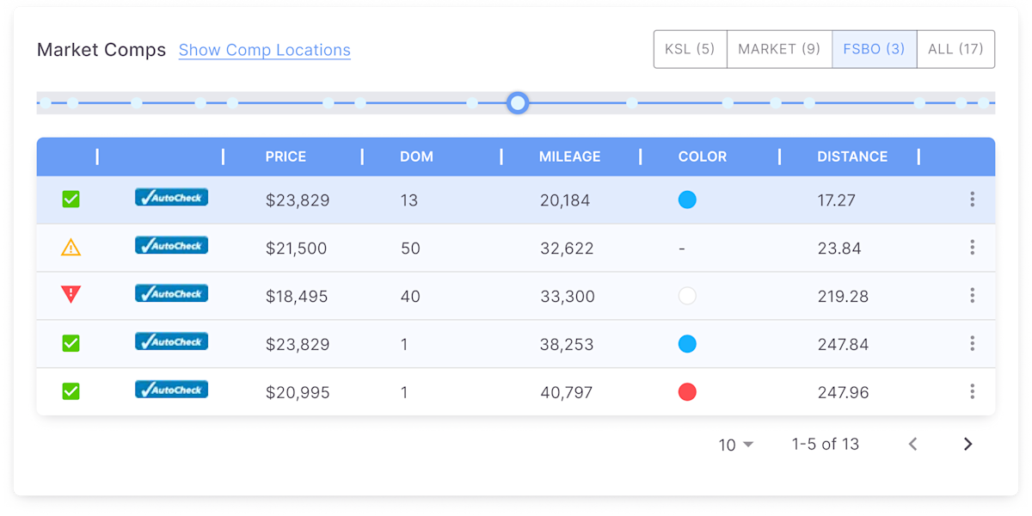Click the kebab icon on the $23,829 row with DOM 1
Screen dimensions: 1032x516
pos(972,342)
